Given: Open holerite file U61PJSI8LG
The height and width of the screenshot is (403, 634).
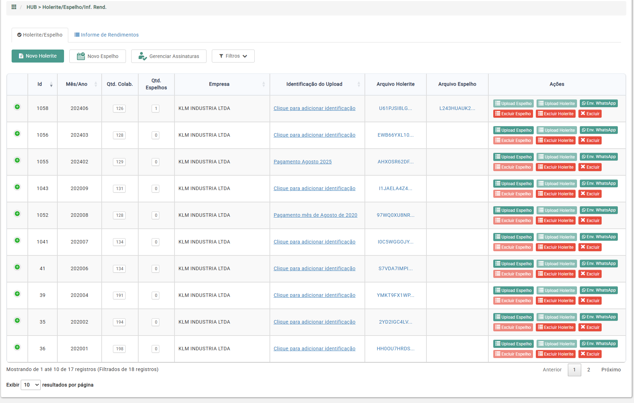Looking at the screenshot, I should tap(395, 108).
